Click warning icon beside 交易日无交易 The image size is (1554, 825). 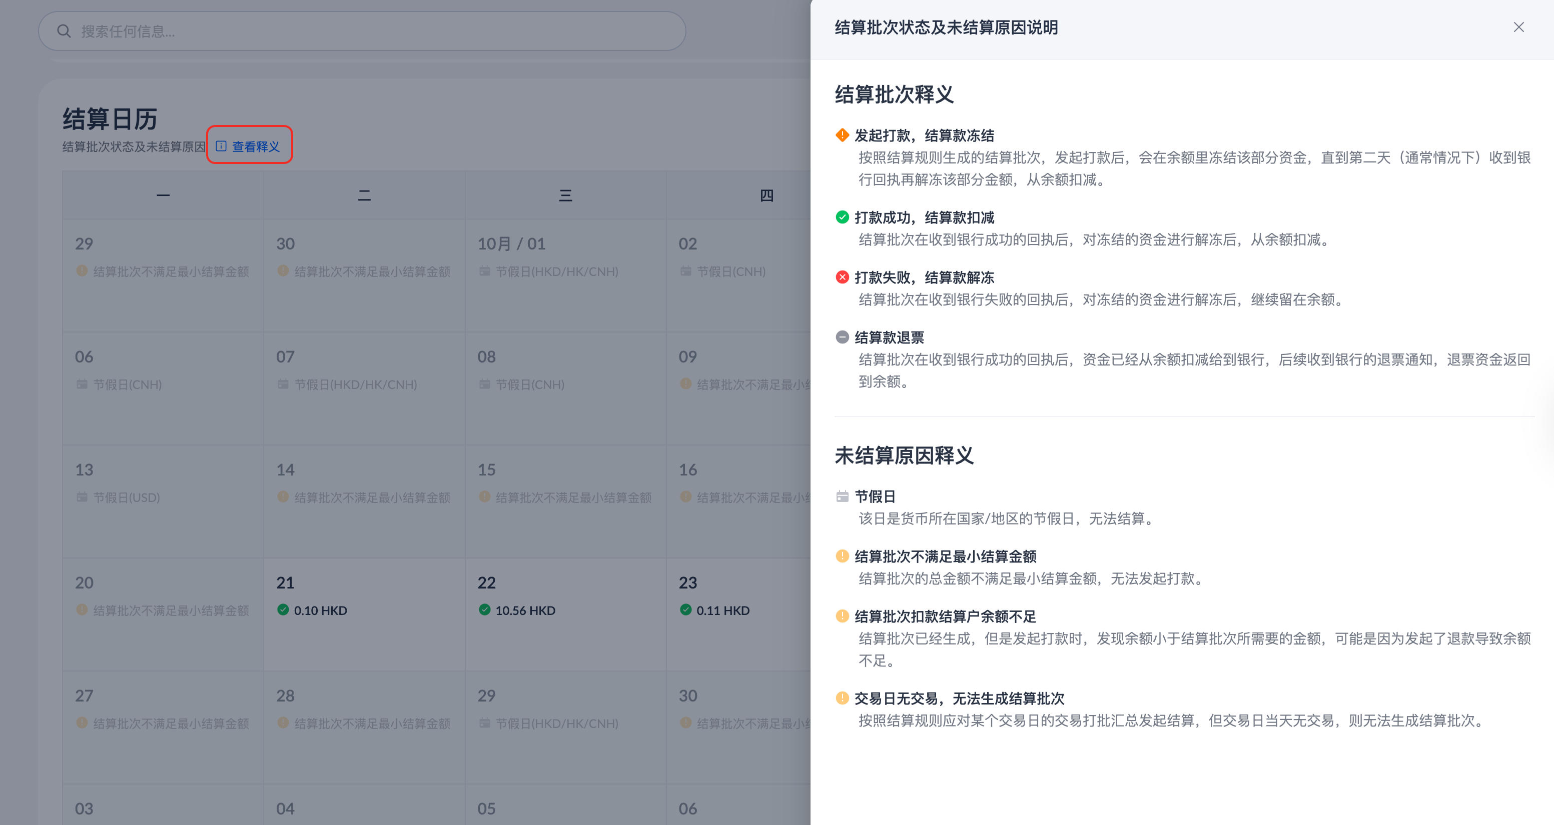[842, 698]
